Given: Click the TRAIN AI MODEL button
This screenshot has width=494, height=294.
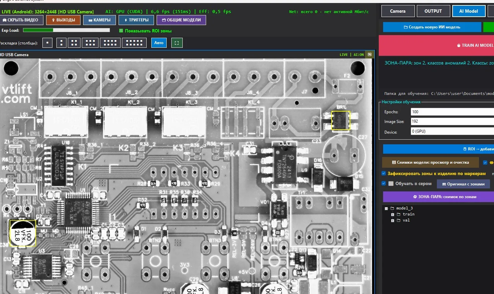Looking at the screenshot, I should (436, 45).
